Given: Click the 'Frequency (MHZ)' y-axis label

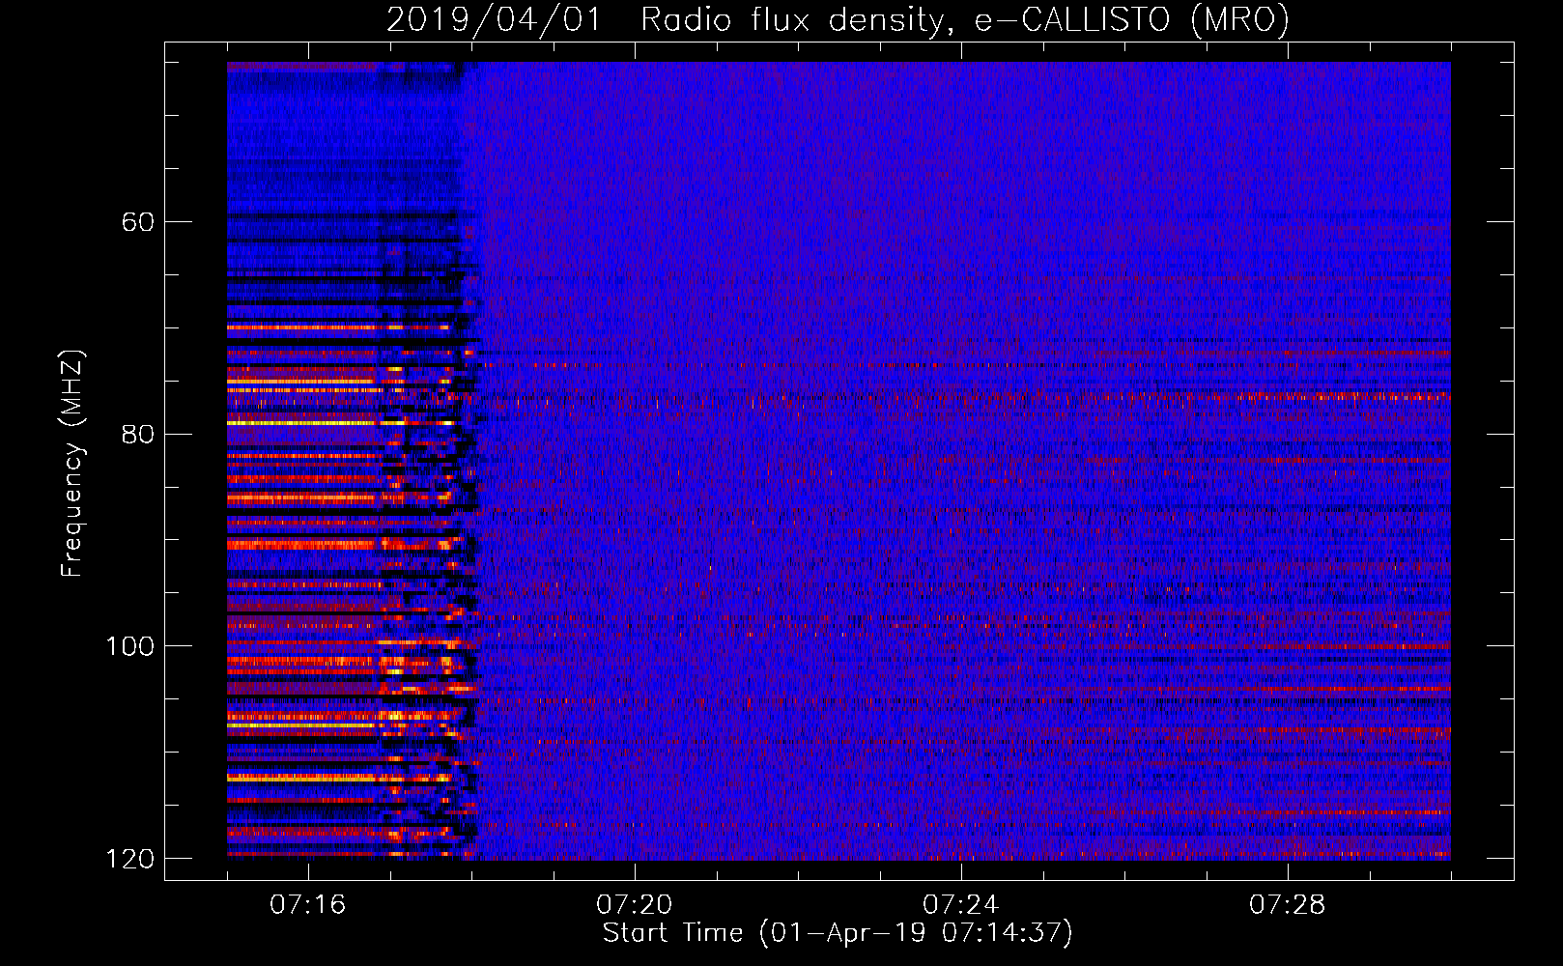Looking at the screenshot, I should click(72, 463).
